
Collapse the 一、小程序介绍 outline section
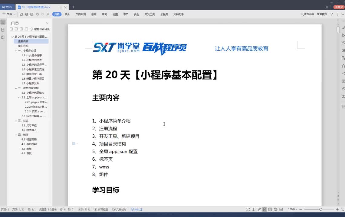tap(16, 51)
